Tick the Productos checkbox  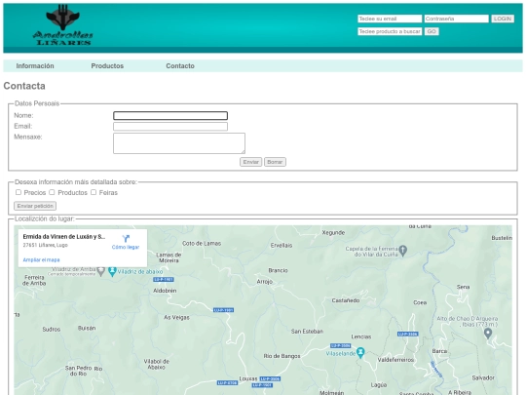click(x=52, y=192)
